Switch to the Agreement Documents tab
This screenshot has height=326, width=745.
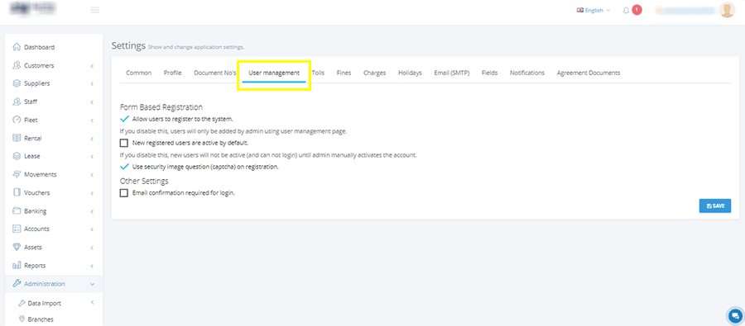pos(589,73)
